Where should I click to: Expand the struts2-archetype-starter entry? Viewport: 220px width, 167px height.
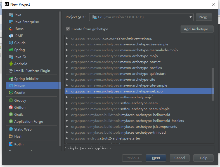[67, 138]
